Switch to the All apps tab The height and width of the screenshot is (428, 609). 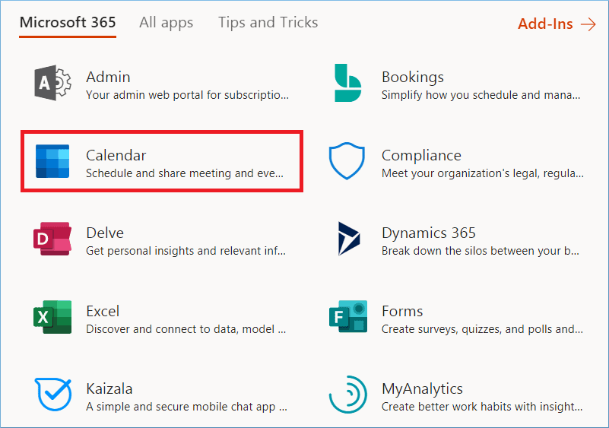point(166,23)
